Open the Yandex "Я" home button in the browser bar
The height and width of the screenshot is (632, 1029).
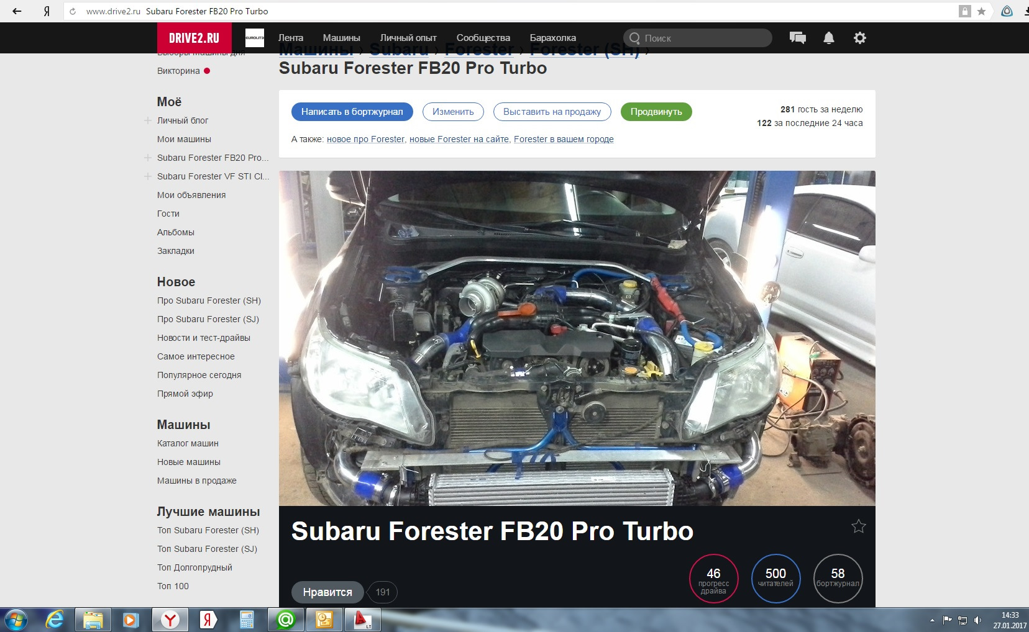47,11
